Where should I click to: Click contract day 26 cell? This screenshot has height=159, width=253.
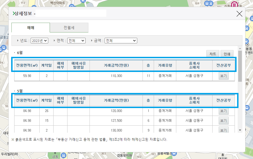point(47,111)
